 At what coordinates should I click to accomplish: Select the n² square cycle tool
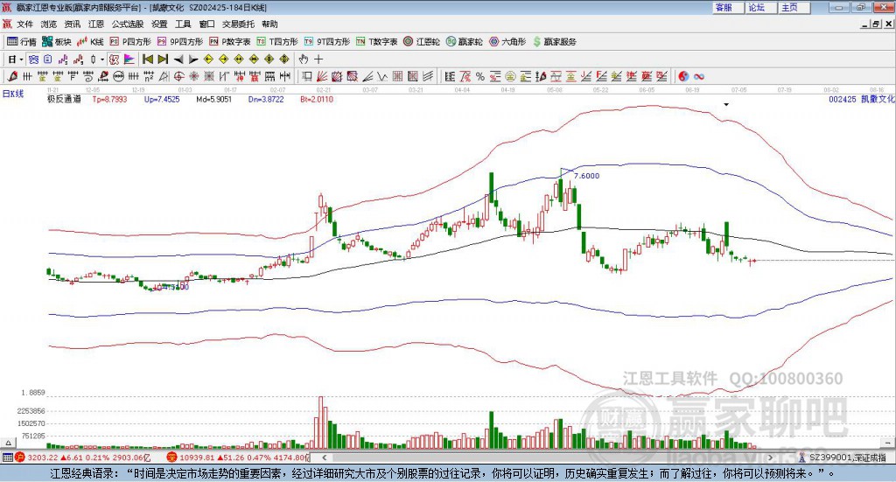pos(149,76)
